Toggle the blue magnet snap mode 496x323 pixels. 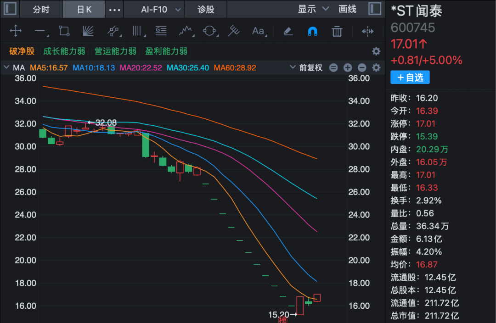click(313, 31)
